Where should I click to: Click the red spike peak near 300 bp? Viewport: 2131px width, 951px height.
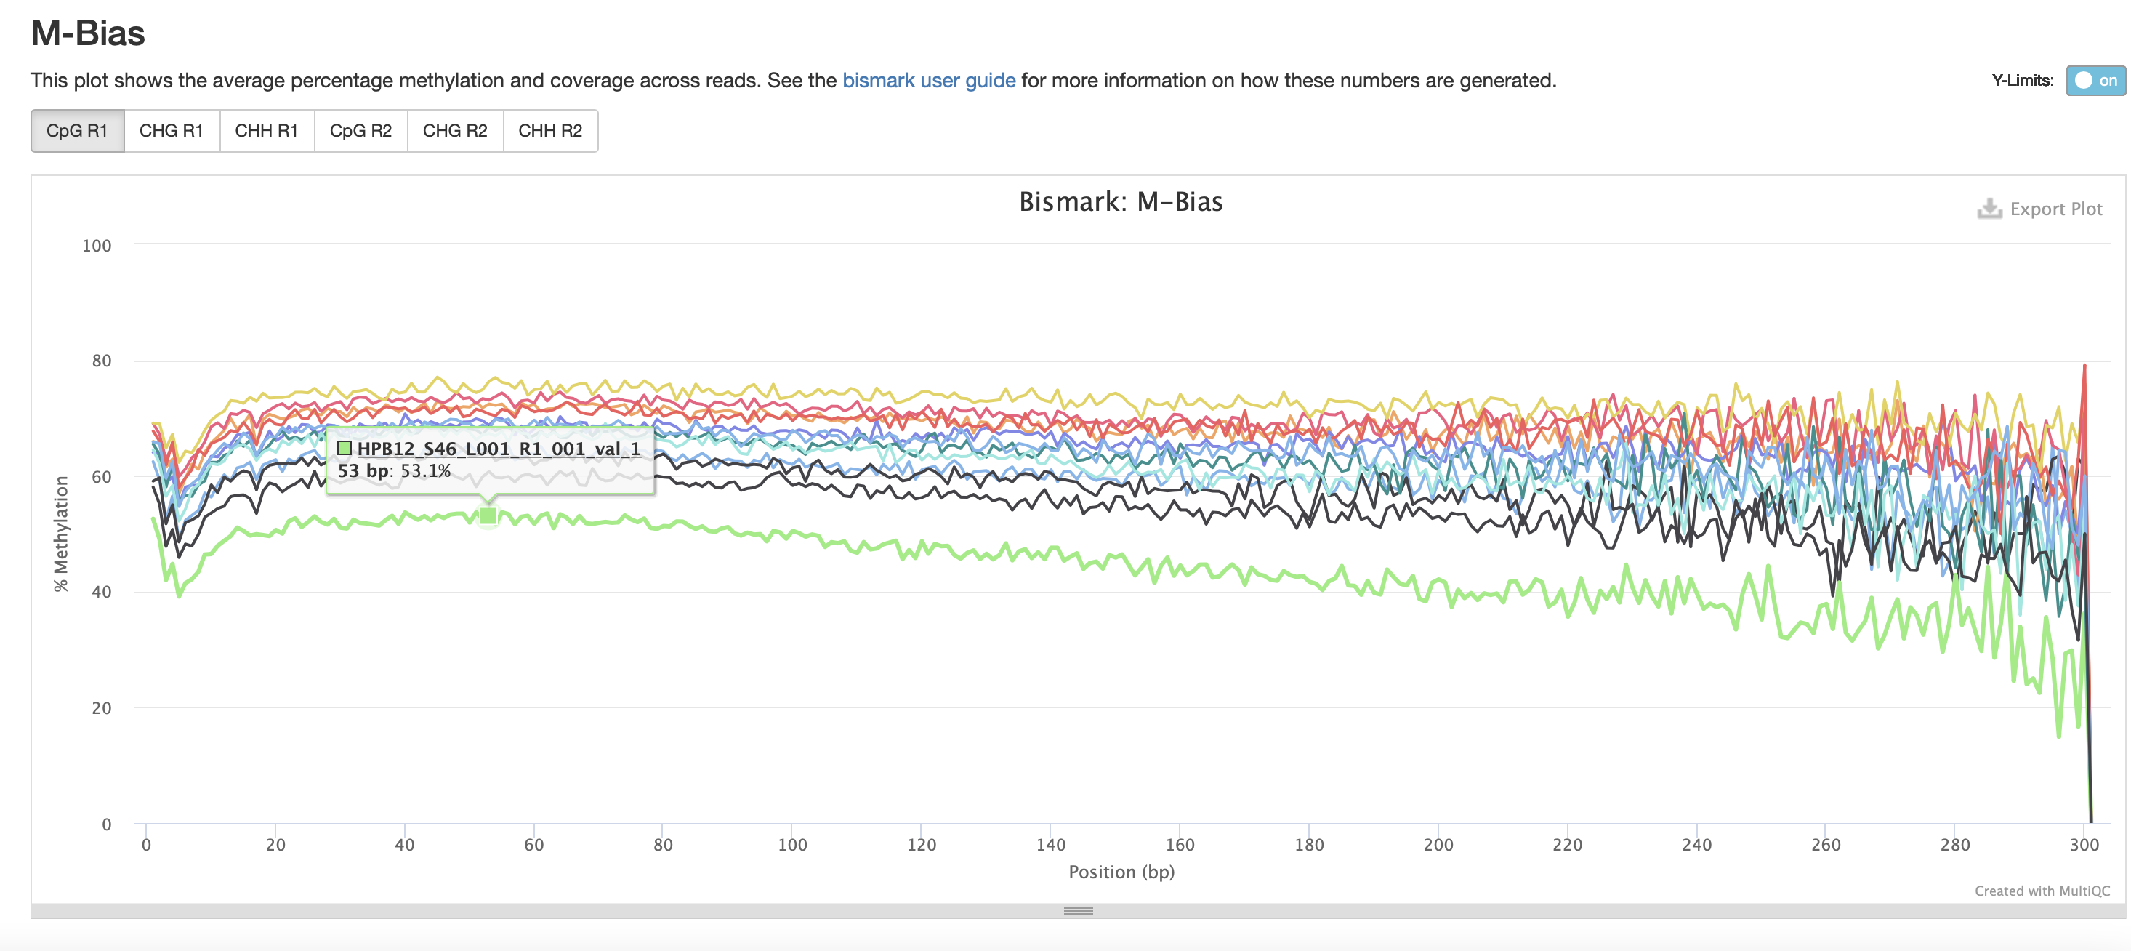coord(2084,366)
